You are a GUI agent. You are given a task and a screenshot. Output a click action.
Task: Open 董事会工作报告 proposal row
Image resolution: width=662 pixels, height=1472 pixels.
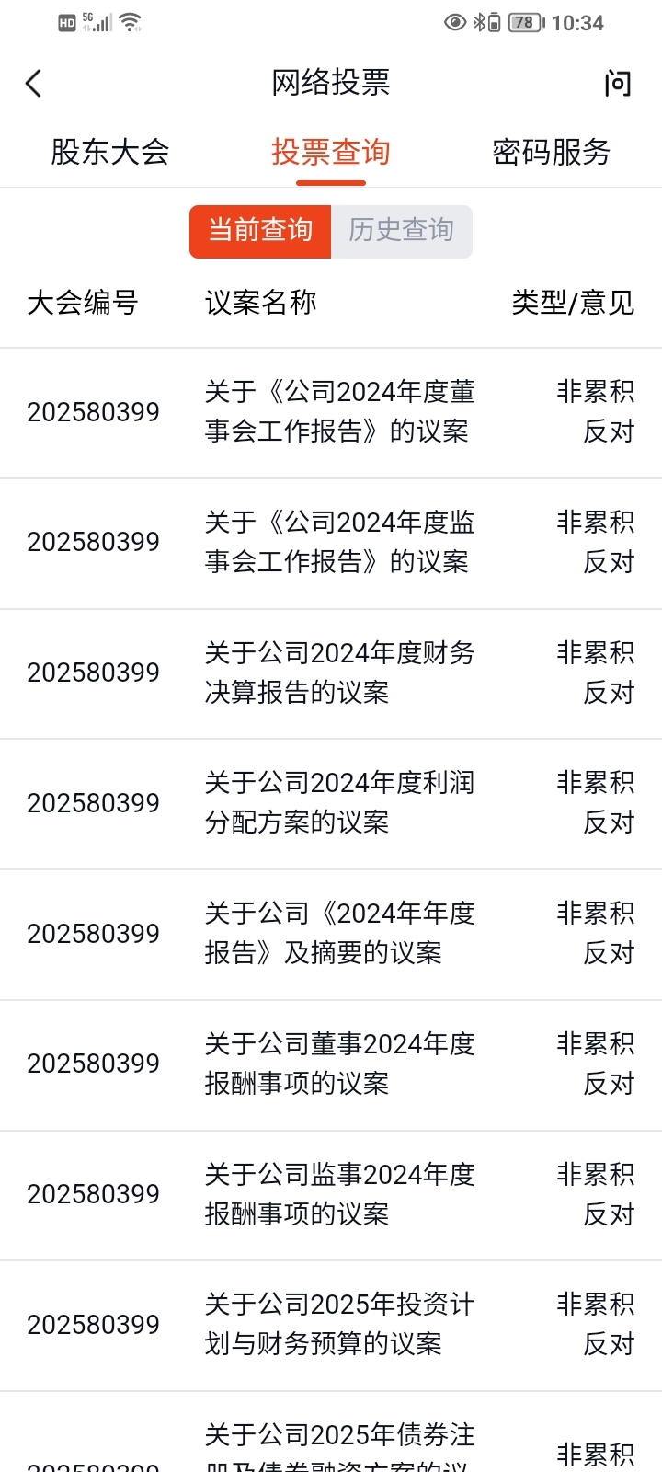click(x=331, y=413)
